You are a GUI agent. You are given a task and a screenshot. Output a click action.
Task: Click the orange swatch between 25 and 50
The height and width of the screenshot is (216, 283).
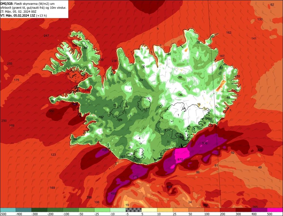(x=181, y=210)
